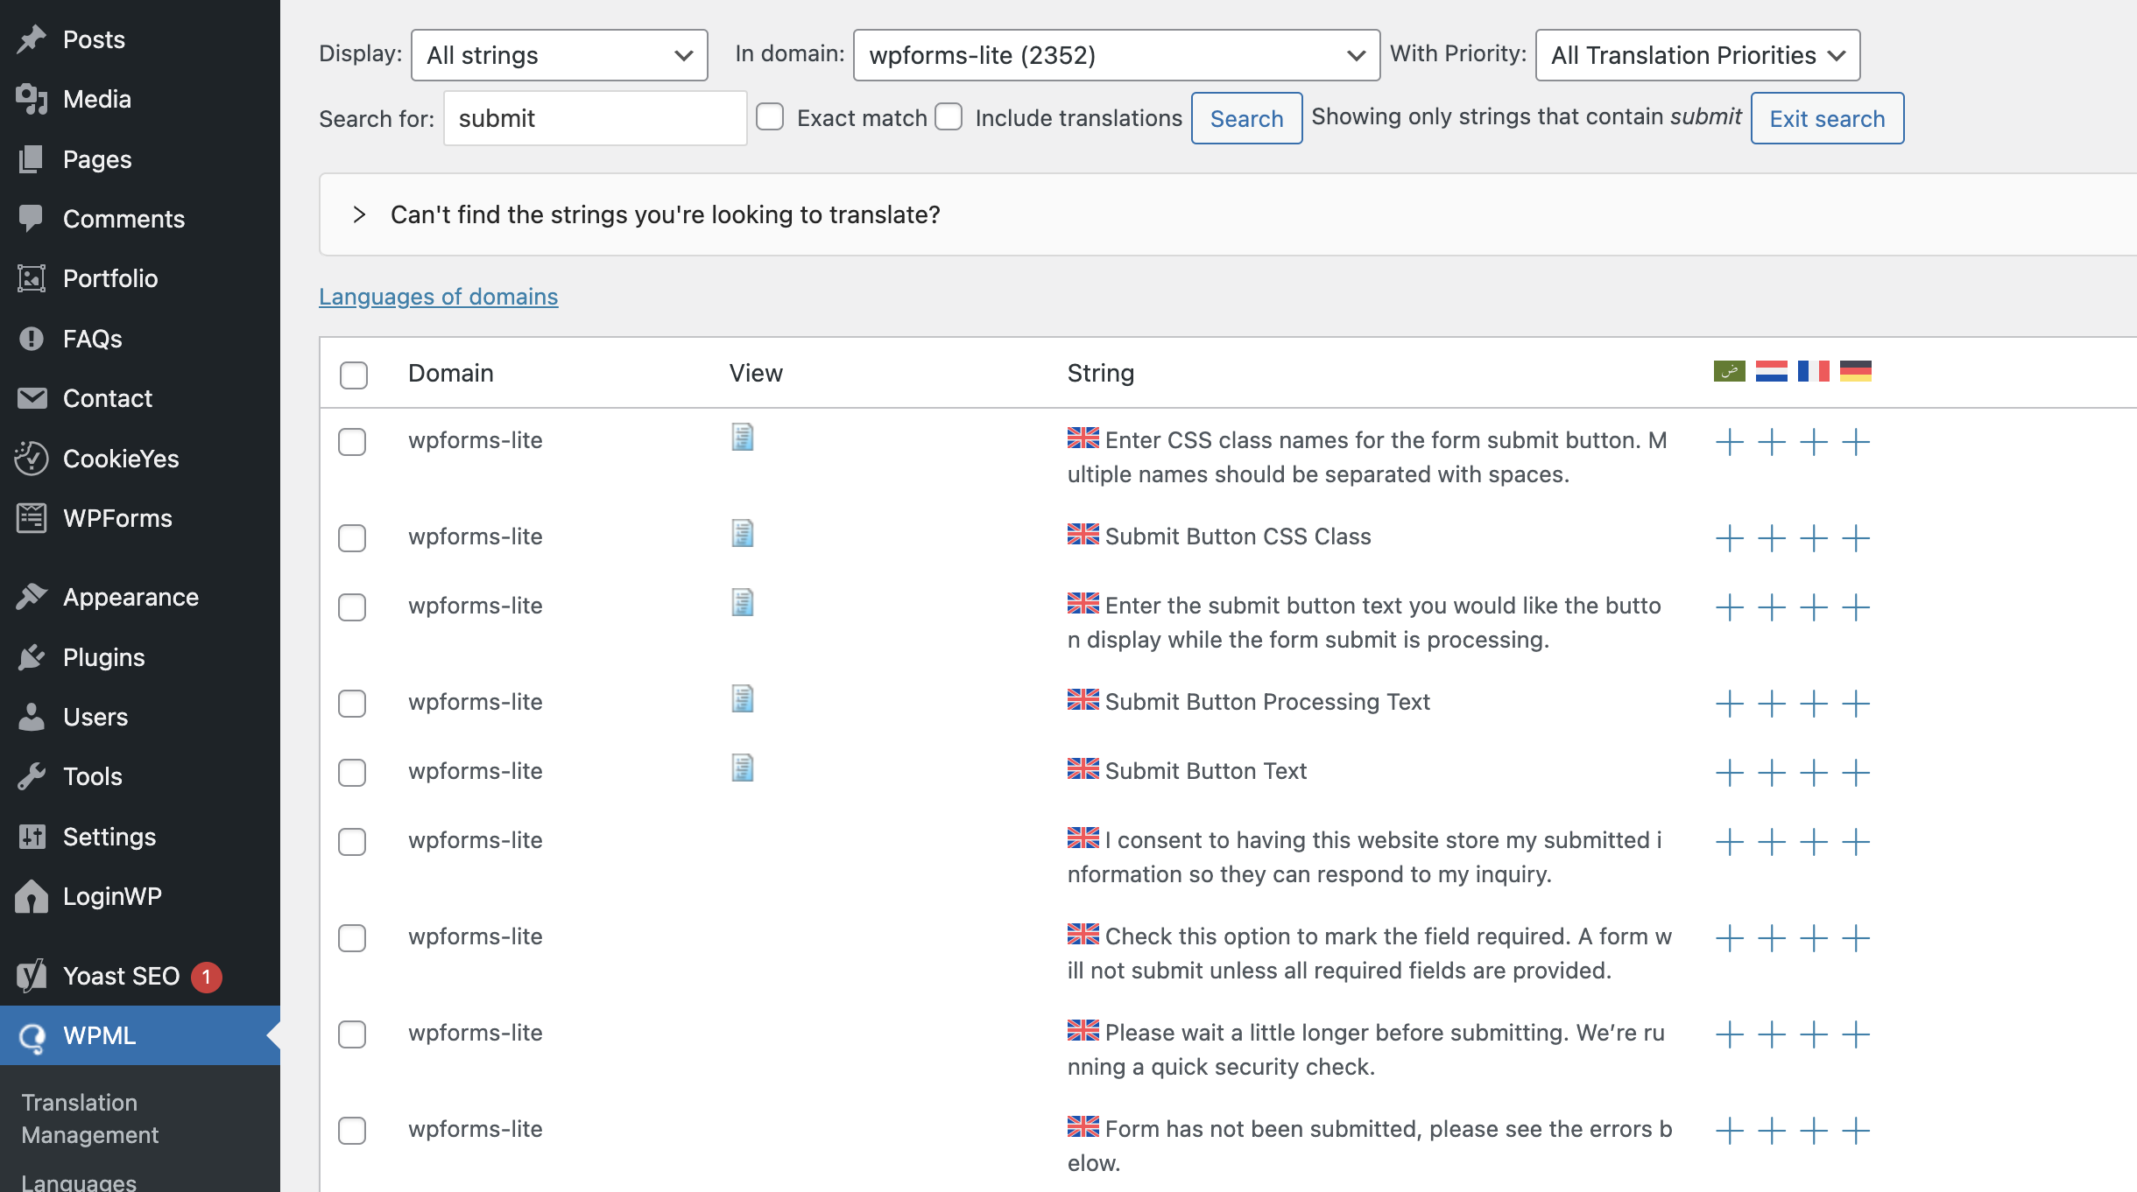Viewport: 2137px width, 1192px height.
Task: Open the Appearance menu
Action: [x=140, y=597]
